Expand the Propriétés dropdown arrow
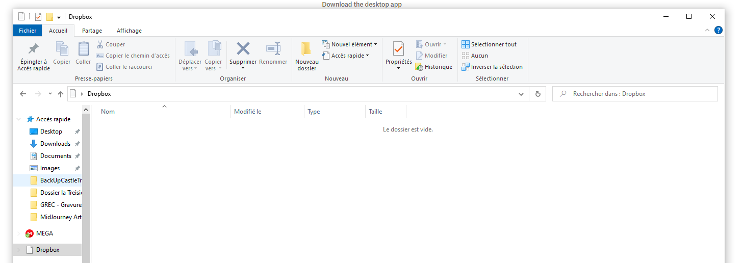The height and width of the screenshot is (263, 743). 398,68
